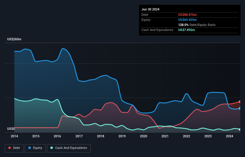Click Cash And Equivalents label in tooltip
This screenshot has height=157, width=245.
pyautogui.click(x=157, y=30)
